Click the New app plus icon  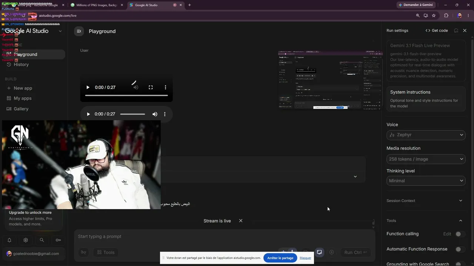[9, 88]
